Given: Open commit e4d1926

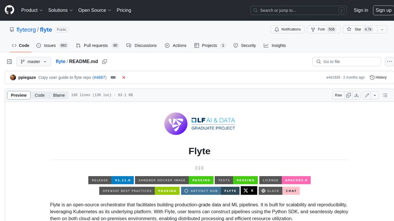Looking at the screenshot, I should 333,78.
